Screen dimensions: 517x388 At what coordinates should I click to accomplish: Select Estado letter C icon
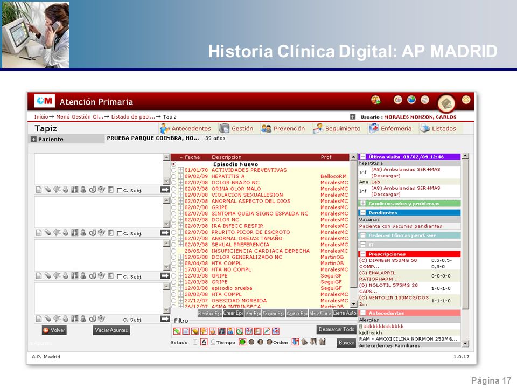point(213,342)
